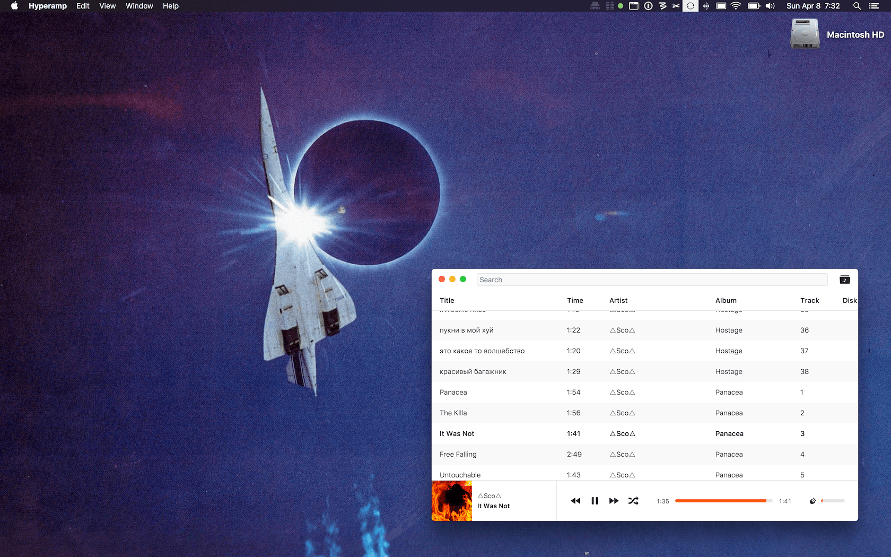891x557 pixels.
Task: Open the Help menu
Action: pos(170,6)
